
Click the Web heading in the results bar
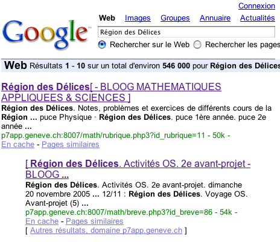tap(16, 65)
